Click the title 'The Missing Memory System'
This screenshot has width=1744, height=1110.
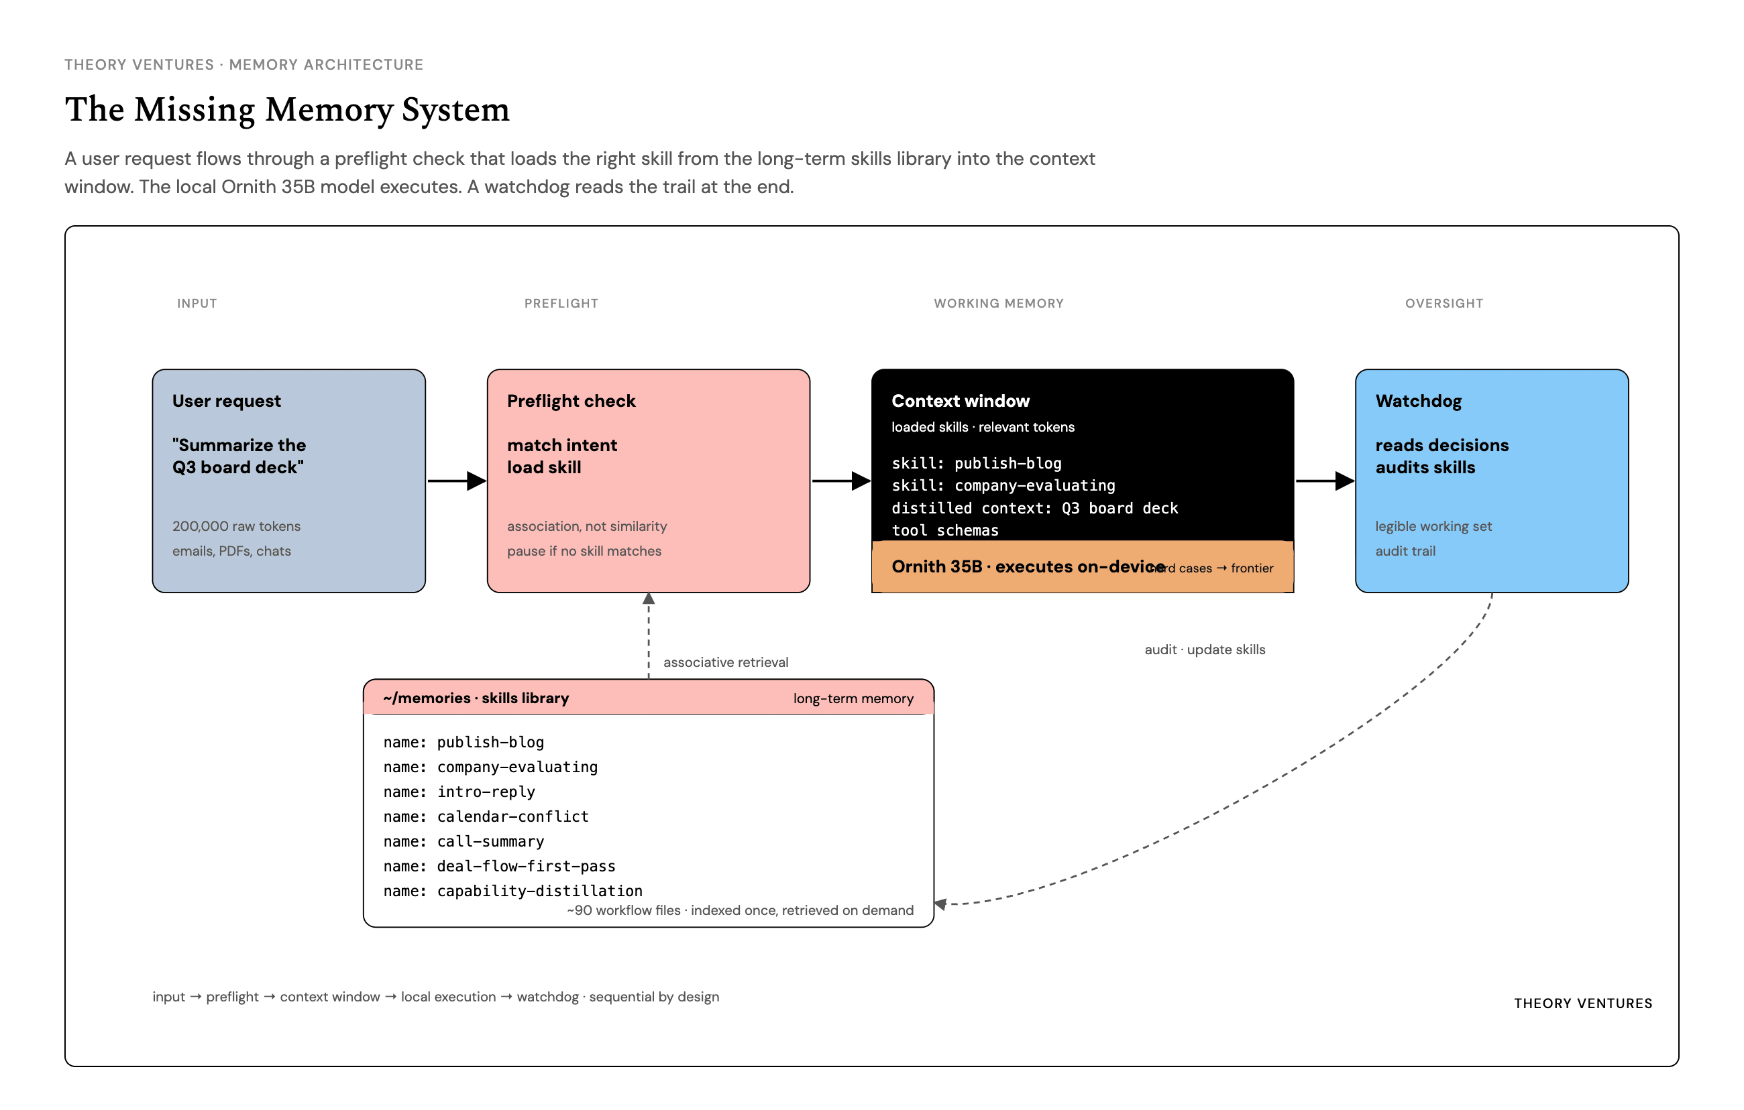[x=287, y=109]
